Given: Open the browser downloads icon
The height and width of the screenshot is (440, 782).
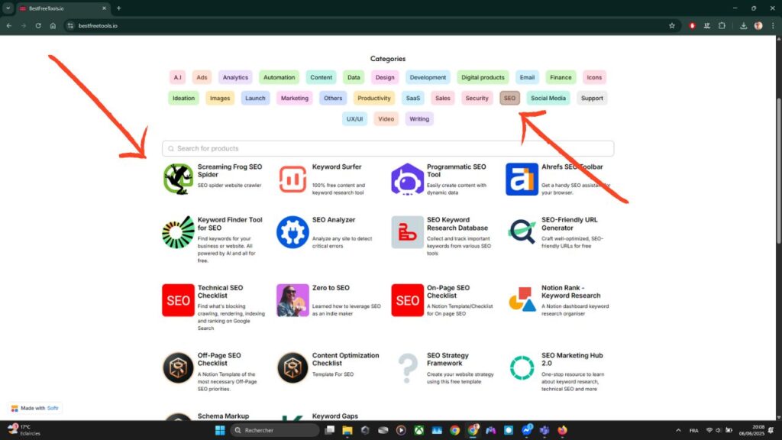Looking at the screenshot, I should coord(743,25).
